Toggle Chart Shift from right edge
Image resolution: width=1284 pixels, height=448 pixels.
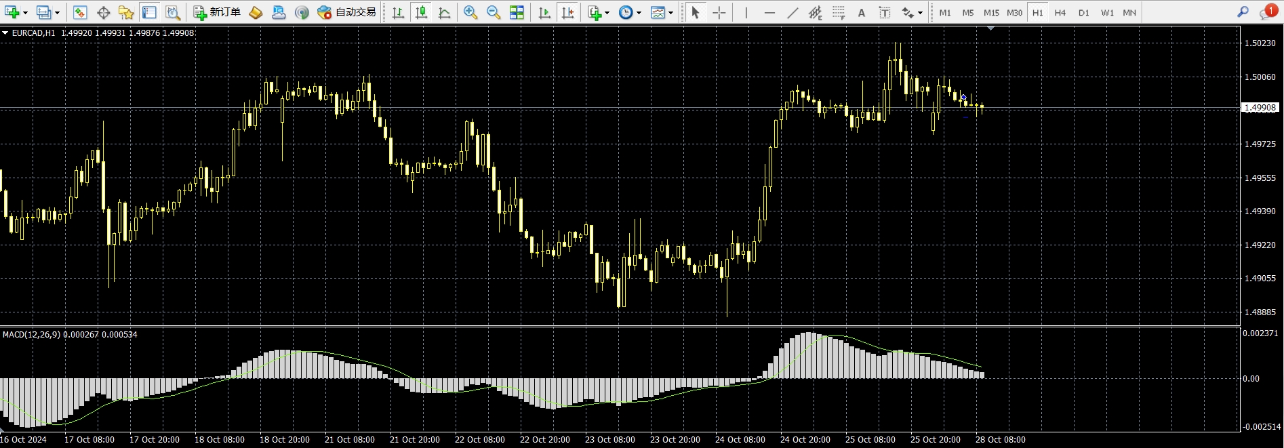click(568, 12)
